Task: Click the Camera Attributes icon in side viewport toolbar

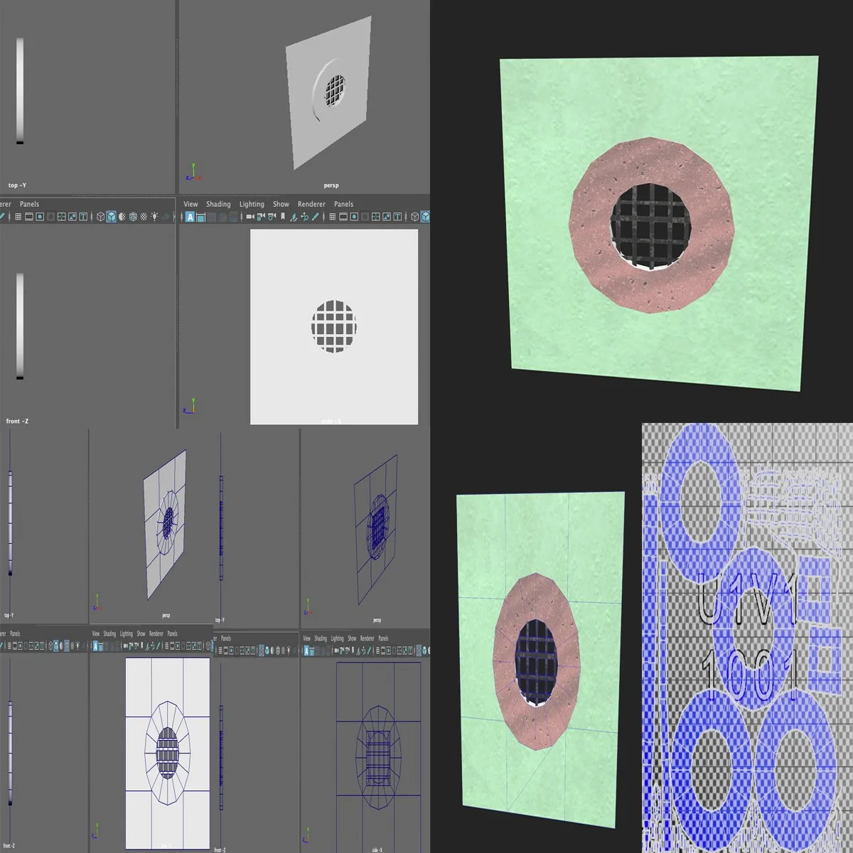Action: pos(272,217)
